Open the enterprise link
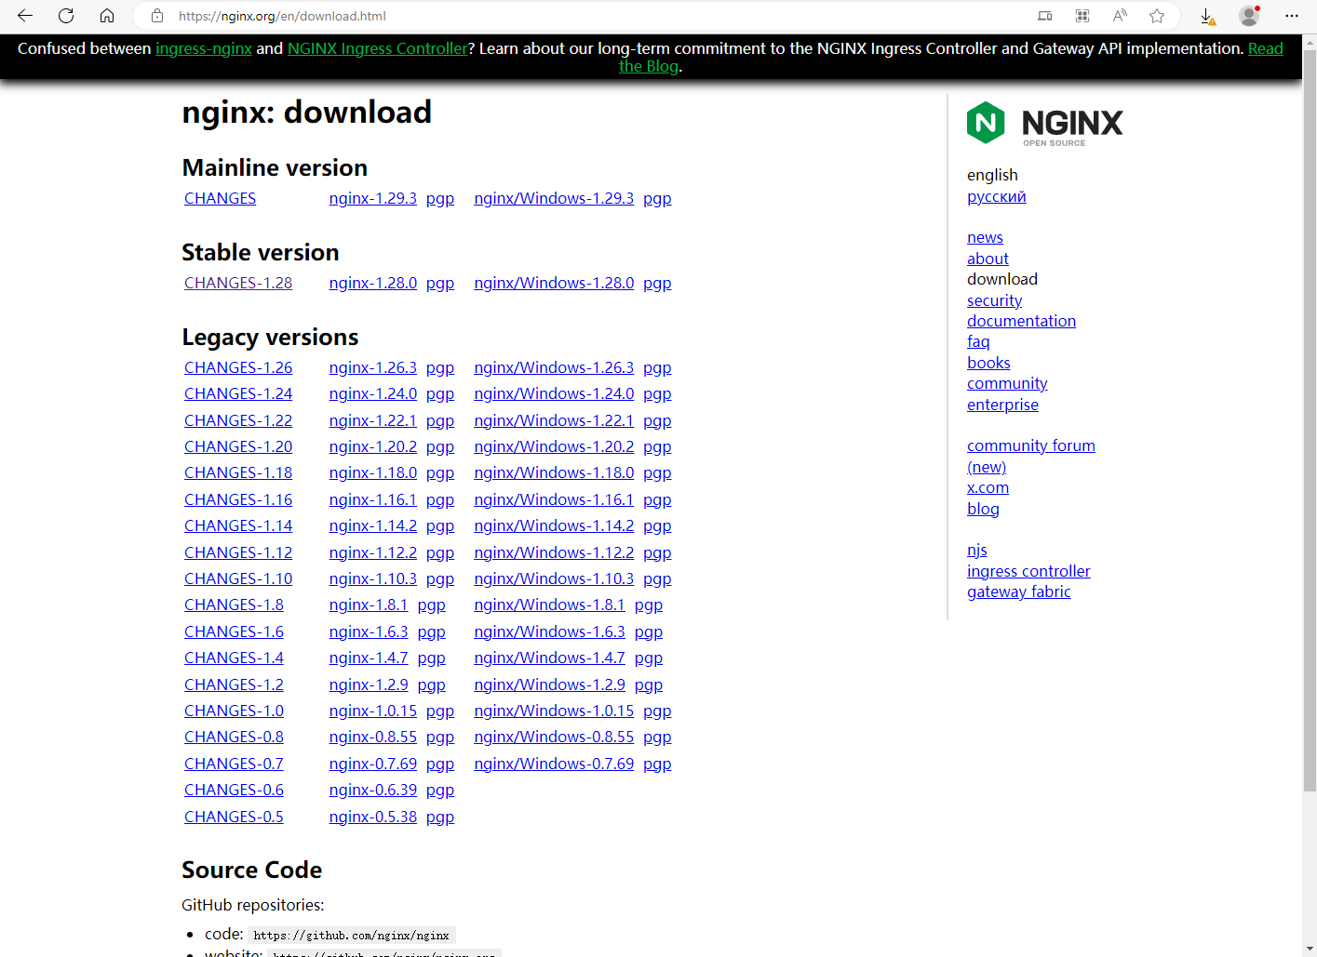This screenshot has width=1317, height=957. 1002,405
